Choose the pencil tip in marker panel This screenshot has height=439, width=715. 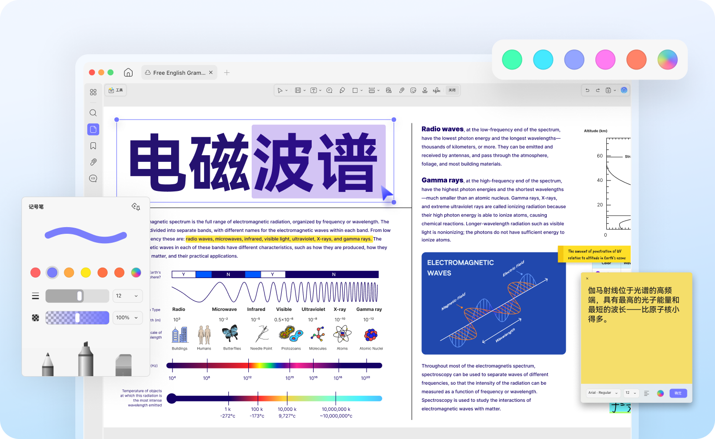tap(48, 364)
